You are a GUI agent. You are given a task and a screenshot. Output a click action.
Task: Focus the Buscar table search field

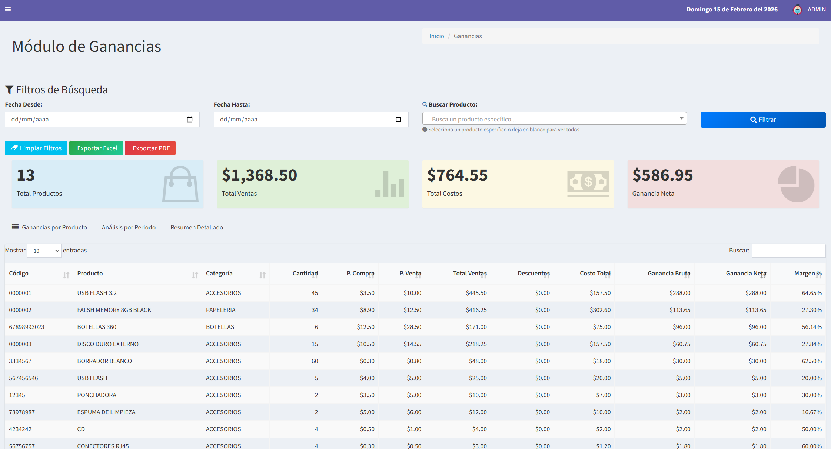788,251
